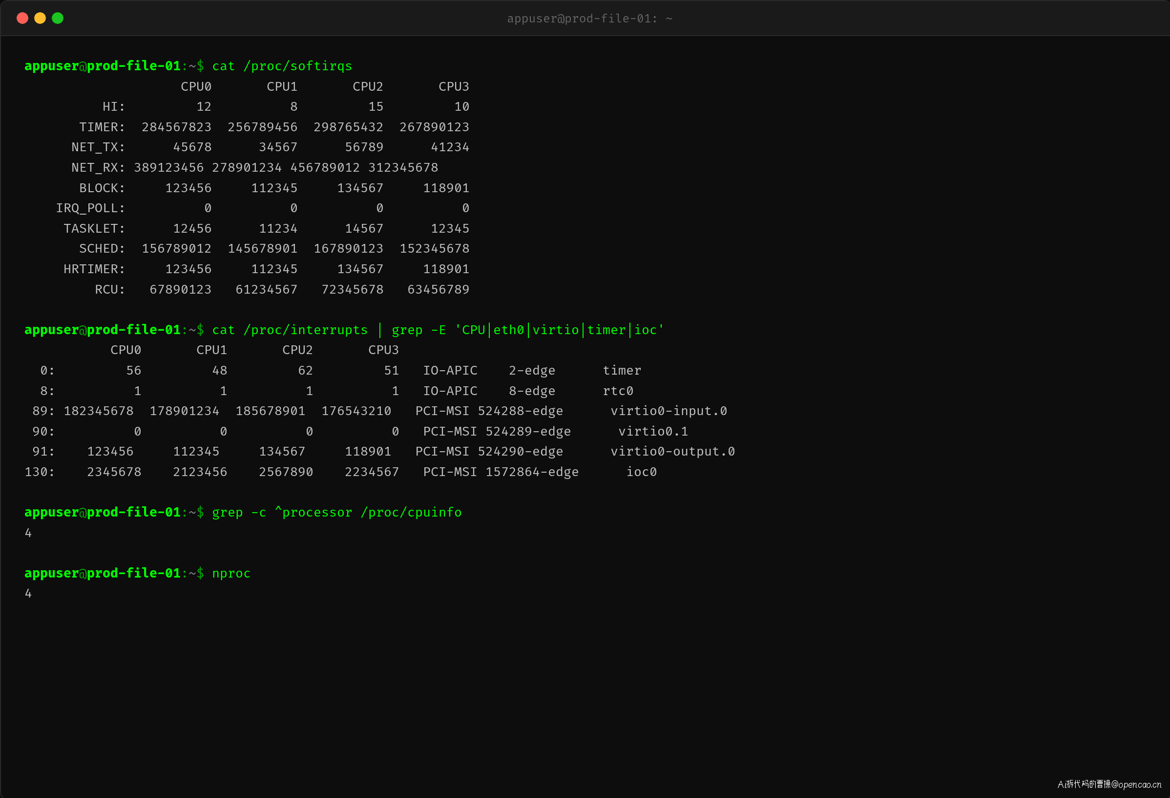Select RCU value 67890123
Screen dimensions: 1170x798
coord(181,289)
